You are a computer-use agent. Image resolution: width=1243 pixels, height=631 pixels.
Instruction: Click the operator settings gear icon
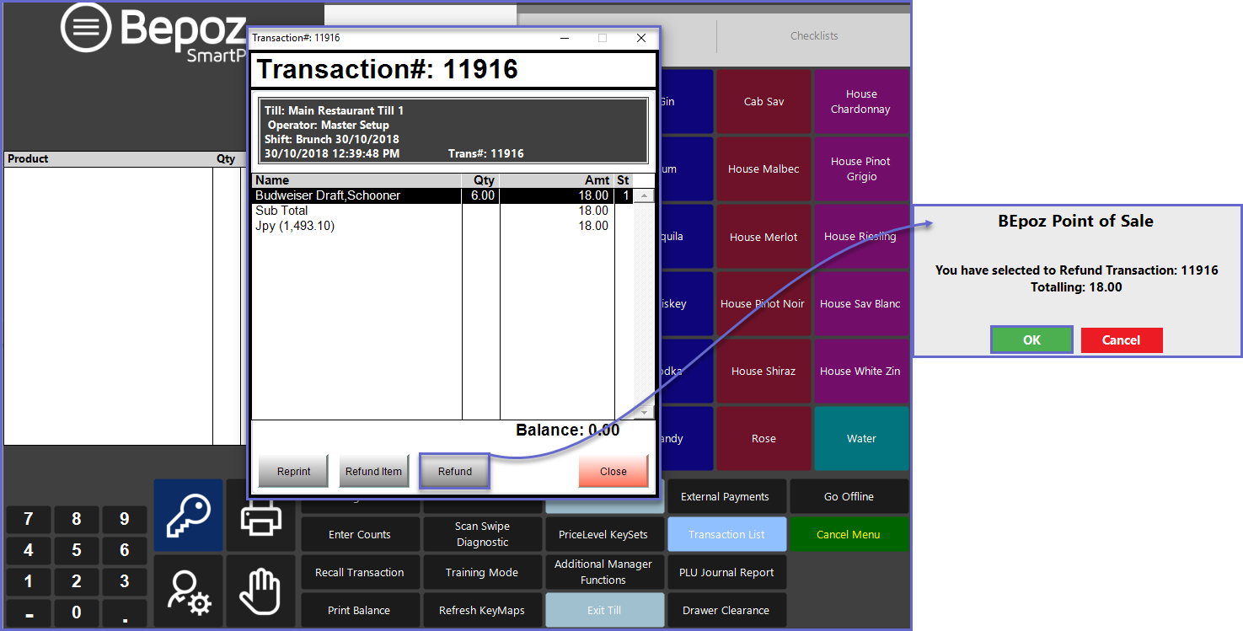(188, 591)
